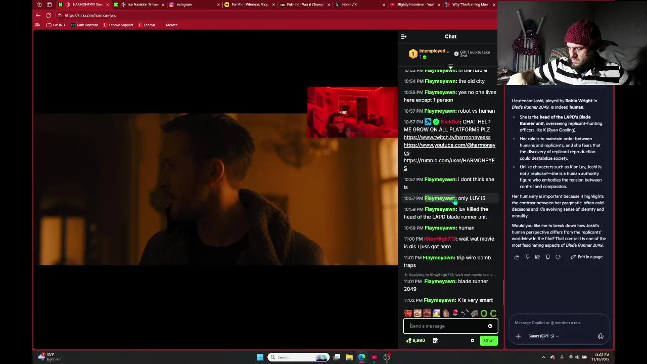Viewport: 647px width, 364px height.
Task: Add an attachment with Copilot plus button
Action: pos(518,336)
